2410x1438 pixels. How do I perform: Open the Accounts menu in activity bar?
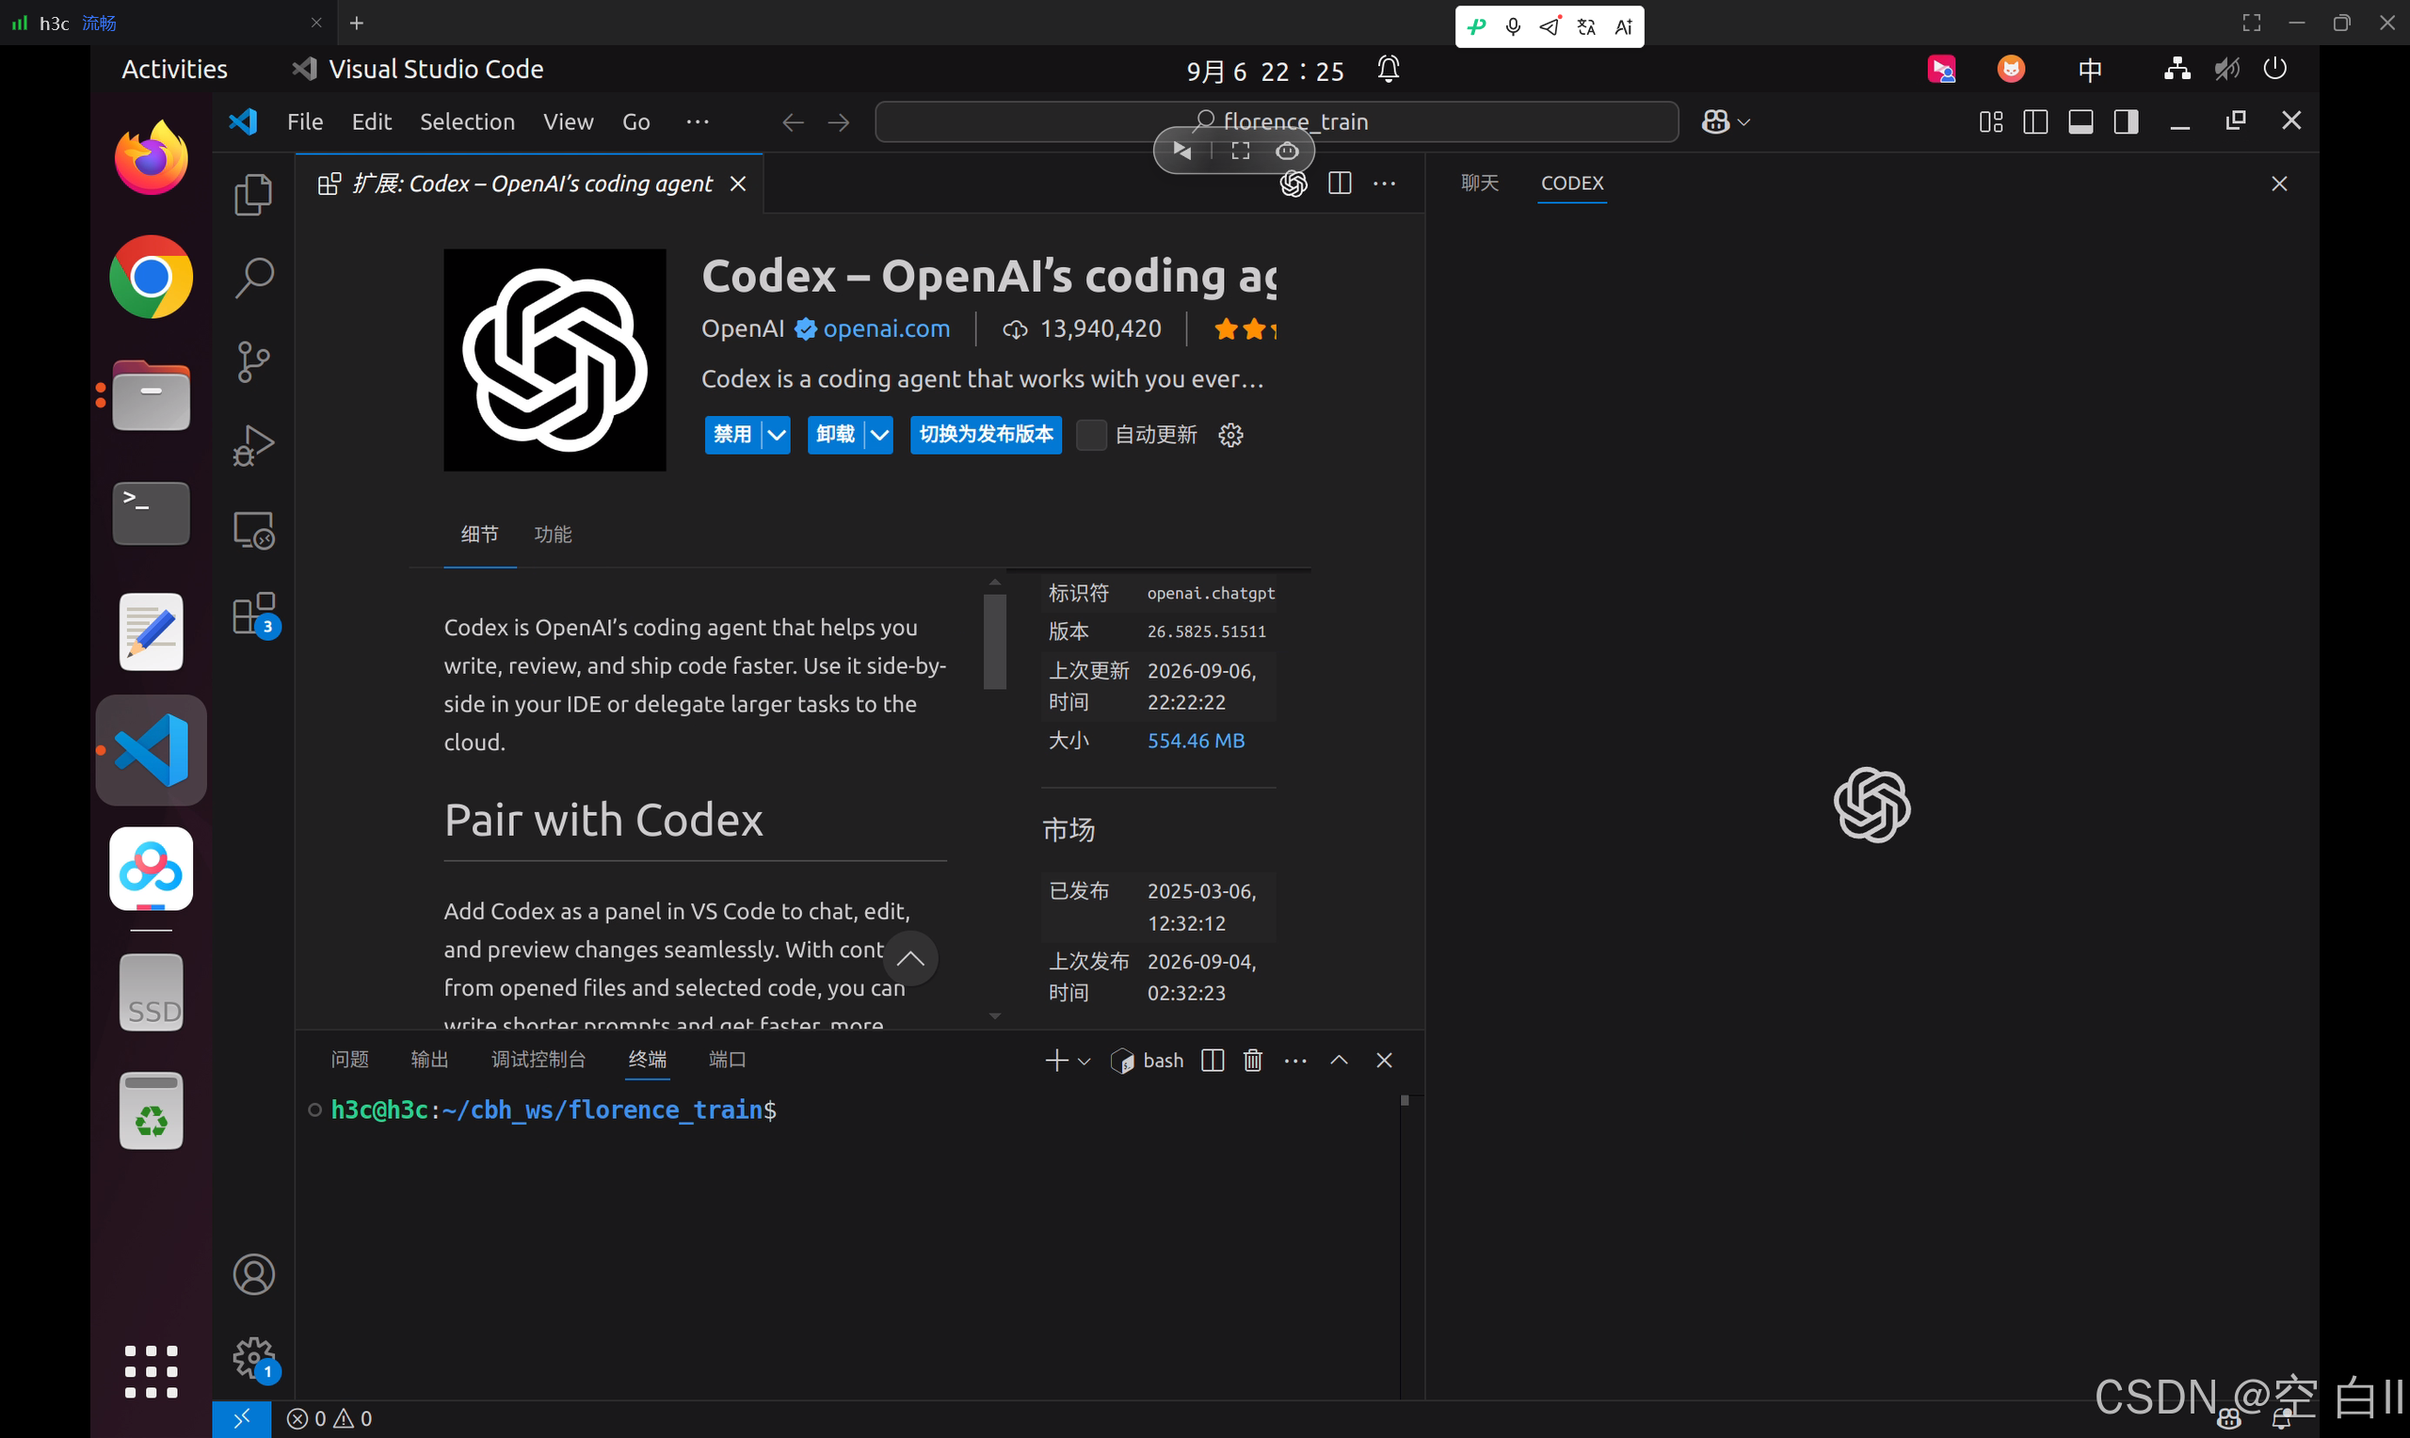coord(254,1274)
